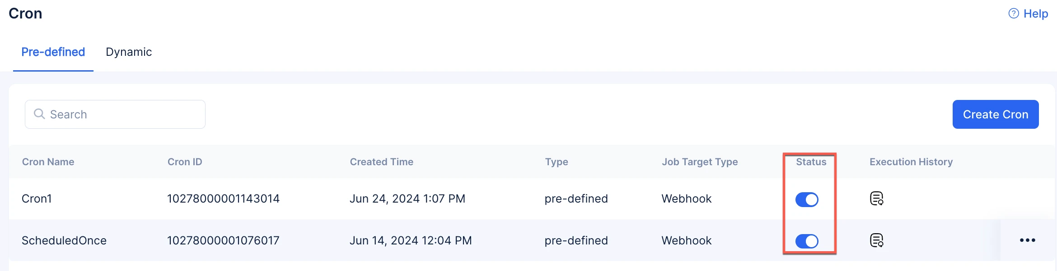Focus the Search input field
The width and height of the screenshot is (1057, 271).
coord(115,114)
